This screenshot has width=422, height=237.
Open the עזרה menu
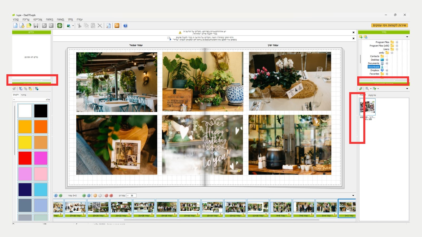click(x=79, y=19)
